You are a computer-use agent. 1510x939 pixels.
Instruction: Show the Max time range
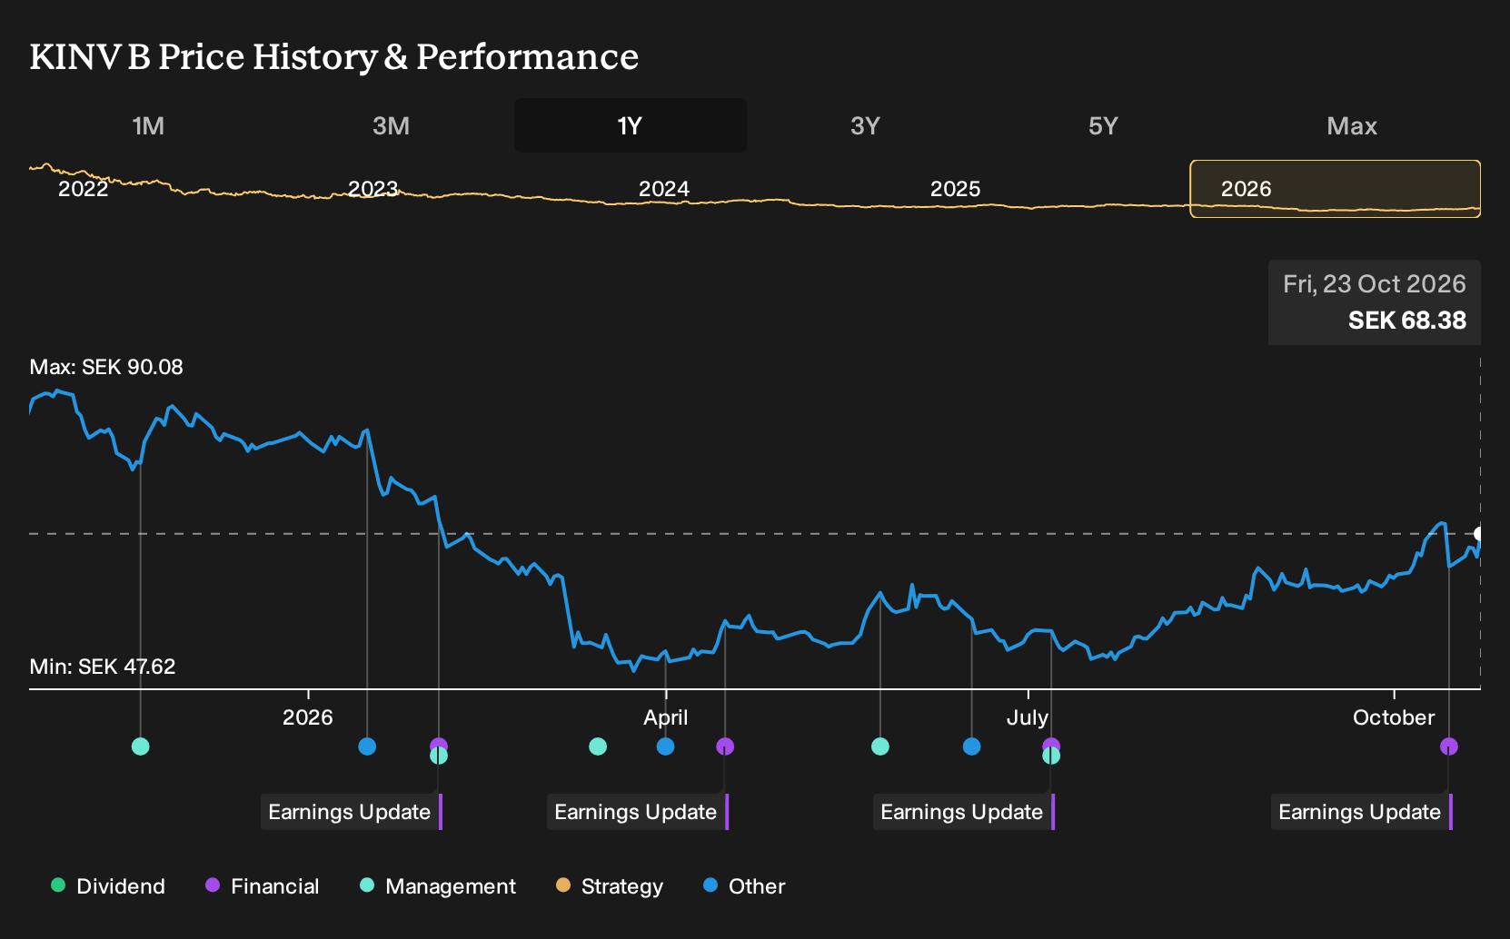point(1352,125)
